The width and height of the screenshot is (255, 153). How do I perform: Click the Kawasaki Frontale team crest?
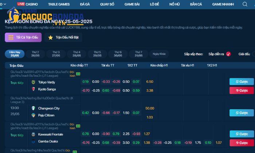click(34, 134)
